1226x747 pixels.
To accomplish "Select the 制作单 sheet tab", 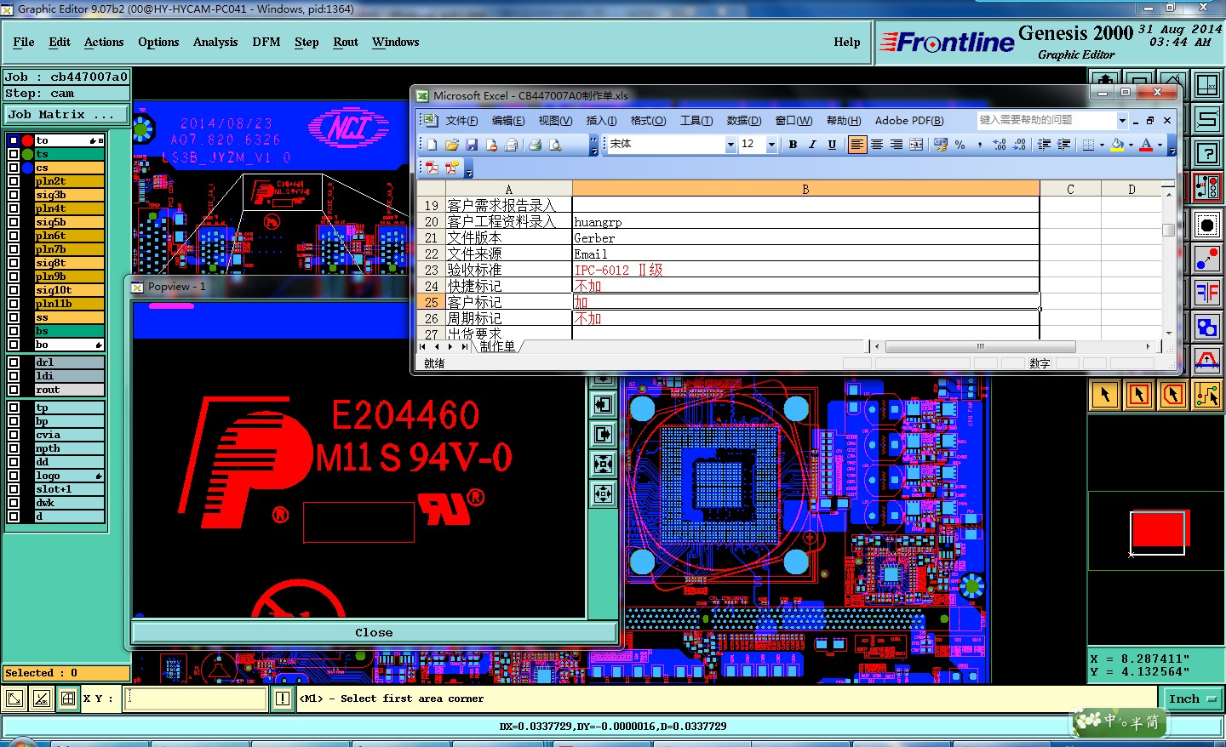I will [x=497, y=346].
